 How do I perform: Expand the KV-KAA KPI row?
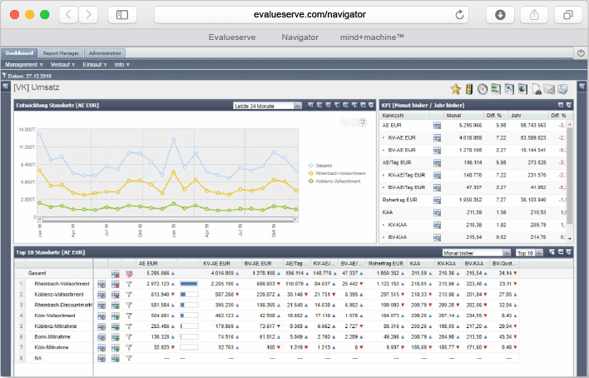[384, 225]
